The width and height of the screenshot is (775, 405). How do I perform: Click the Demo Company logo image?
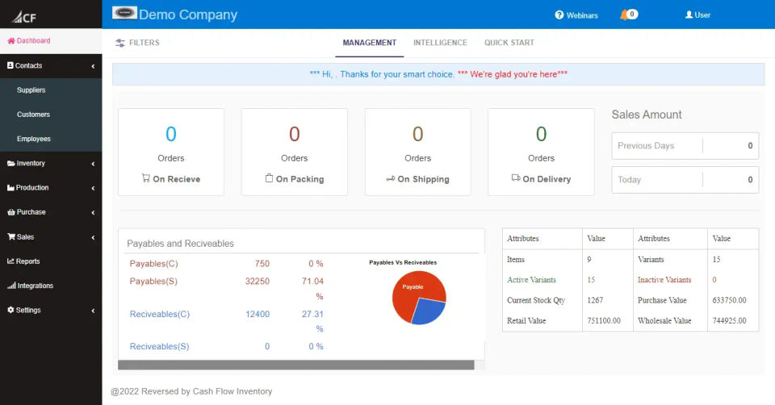(x=124, y=13)
